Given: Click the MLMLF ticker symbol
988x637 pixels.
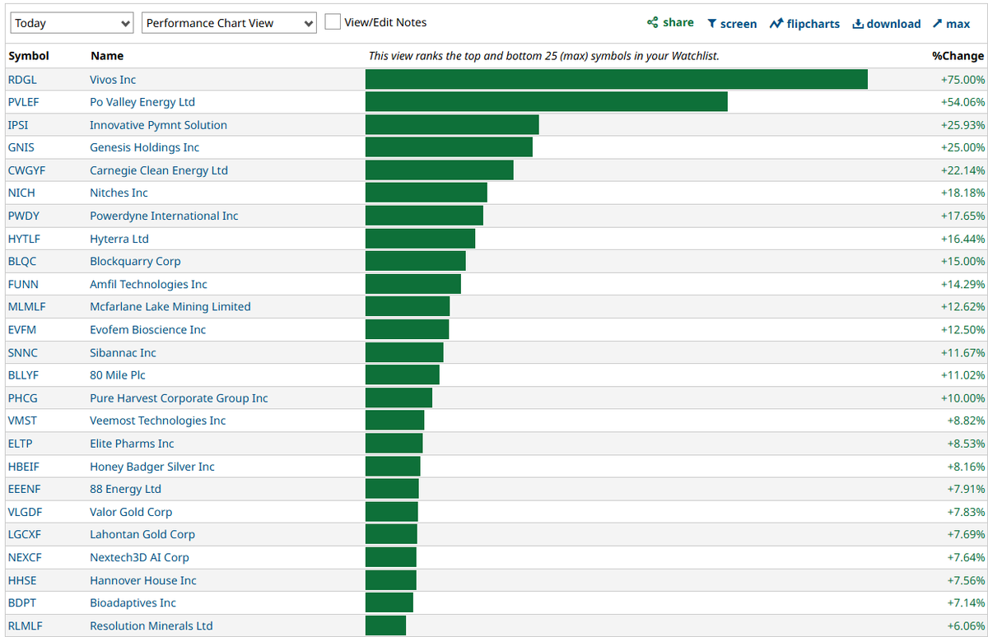Looking at the screenshot, I should click(x=26, y=306).
